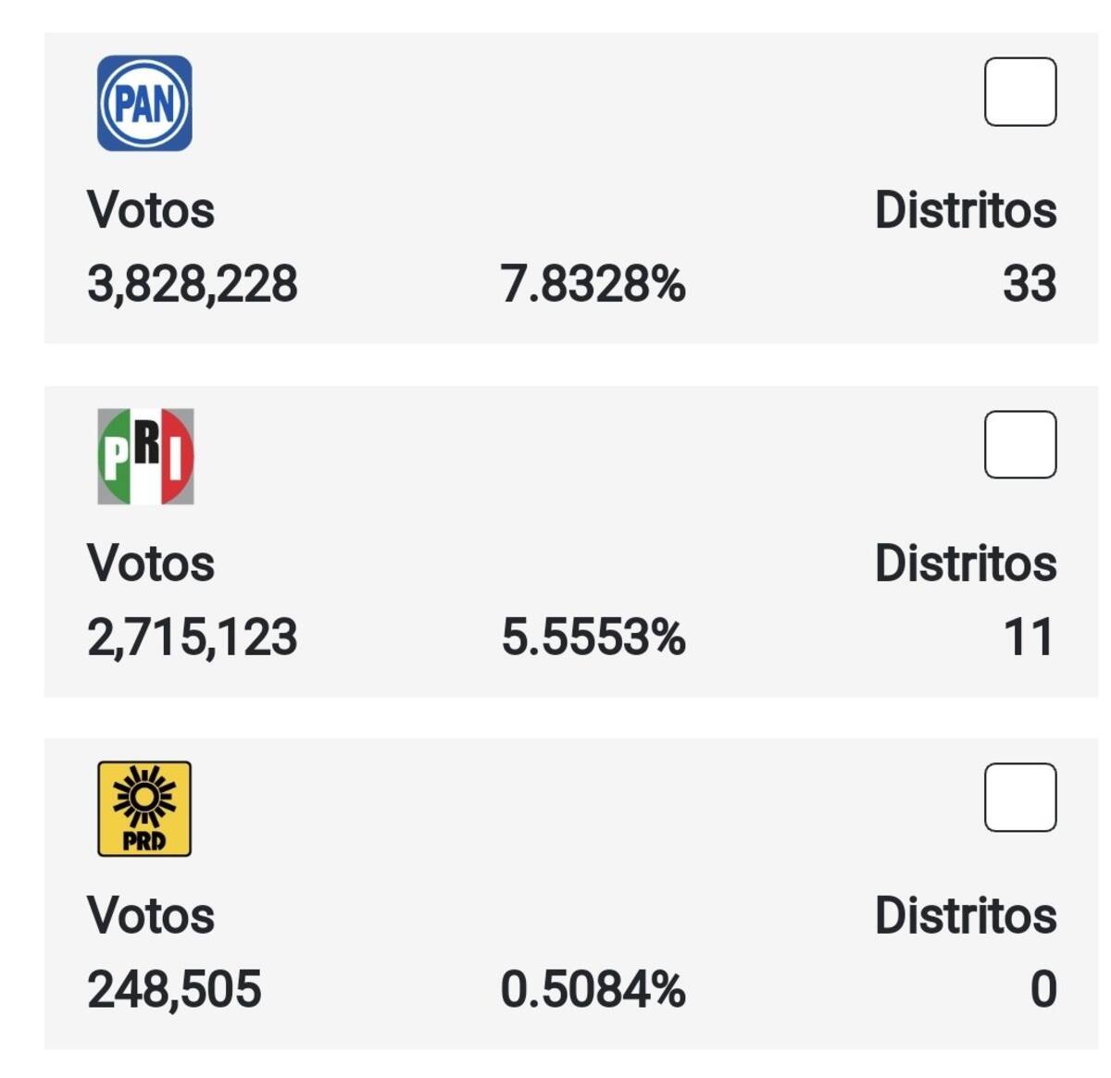1111x1078 pixels.
Task: Click the Votos label in PRD card
Action: pos(151,916)
